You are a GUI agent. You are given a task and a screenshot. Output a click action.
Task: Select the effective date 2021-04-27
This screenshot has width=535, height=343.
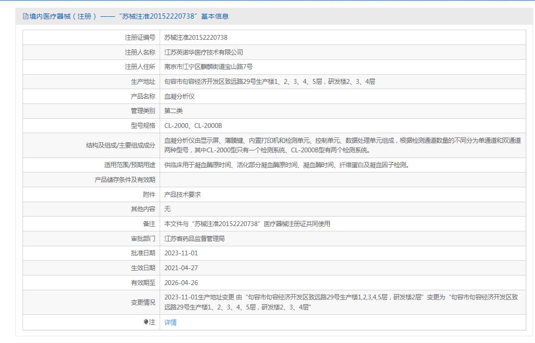[181, 268]
